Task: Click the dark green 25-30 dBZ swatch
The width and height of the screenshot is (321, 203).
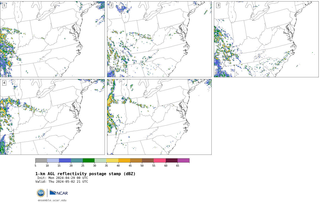Action: click(x=89, y=161)
